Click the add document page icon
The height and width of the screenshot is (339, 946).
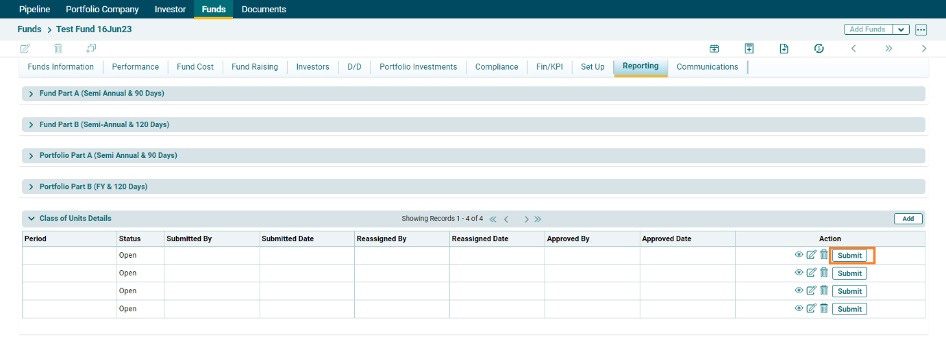point(784,49)
